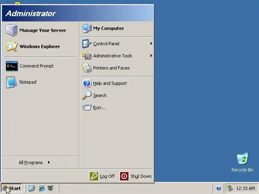Launch Windows Explorer from its magnifier-folder icon
259x194 pixels.
coord(12,46)
